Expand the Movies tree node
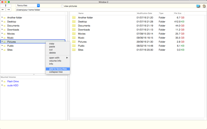The image size is (207, 129). coord(2,34)
